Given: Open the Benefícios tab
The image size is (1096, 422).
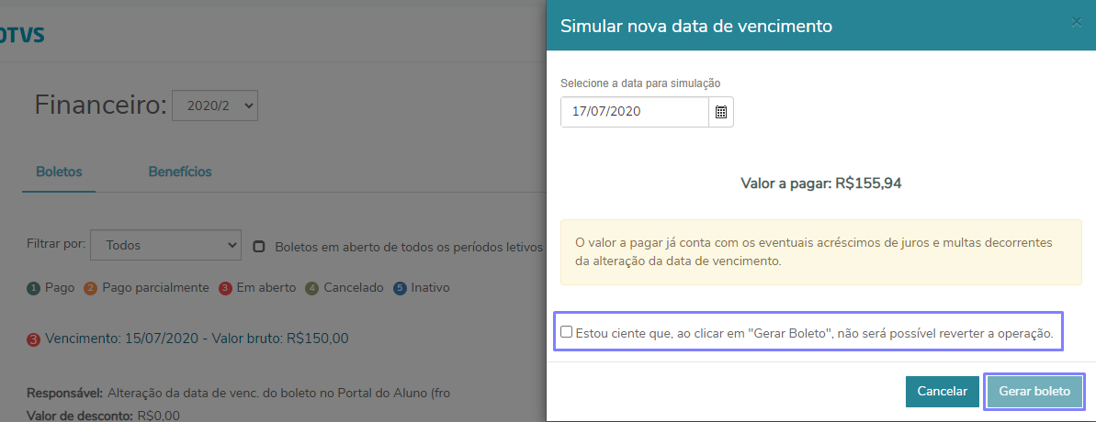Looking at the screenshot, I should (x=180, y=172).
